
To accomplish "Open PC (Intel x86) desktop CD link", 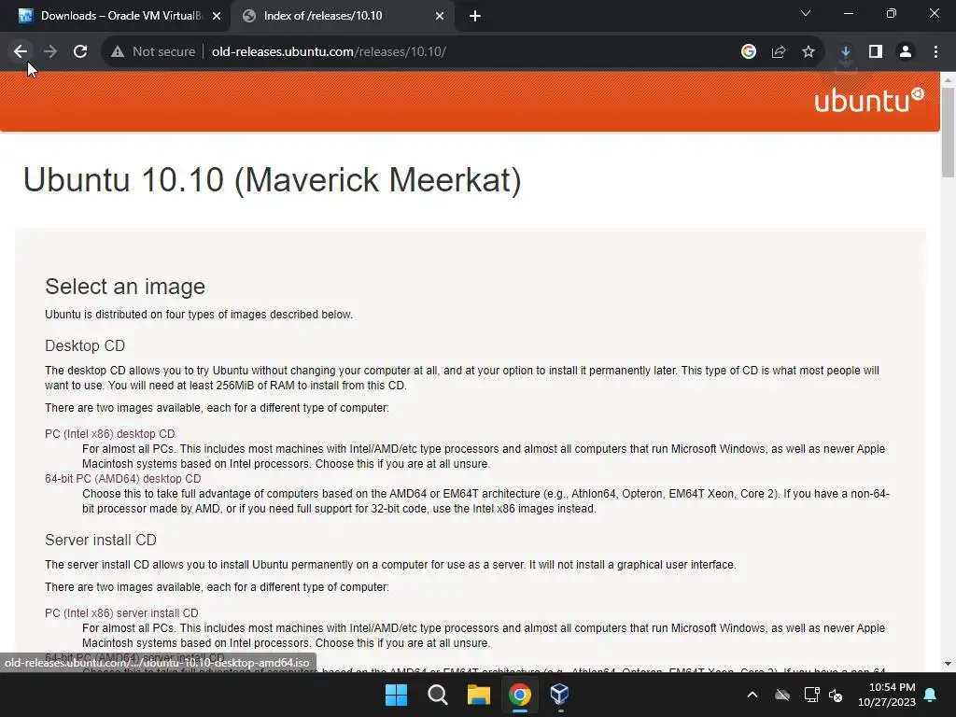I will tap(110, 433).
